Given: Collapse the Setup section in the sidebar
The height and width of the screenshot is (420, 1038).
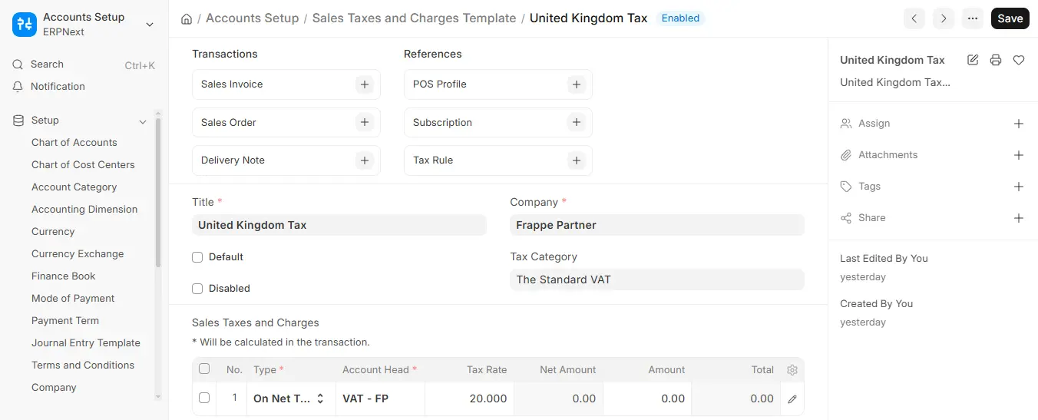Looking at the screenshot, I should 142,121.
